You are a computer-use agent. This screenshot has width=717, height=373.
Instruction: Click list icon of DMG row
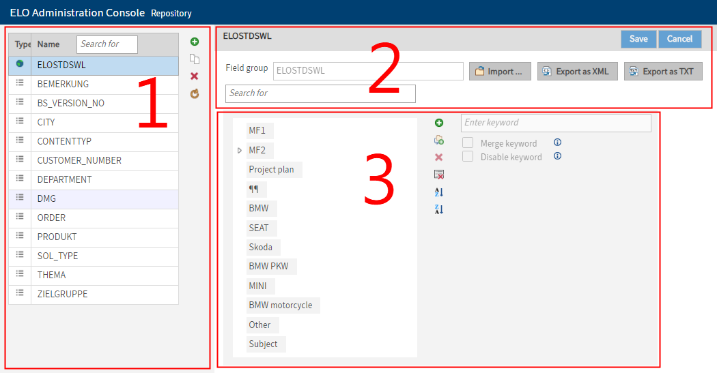[x=20, y=197]
